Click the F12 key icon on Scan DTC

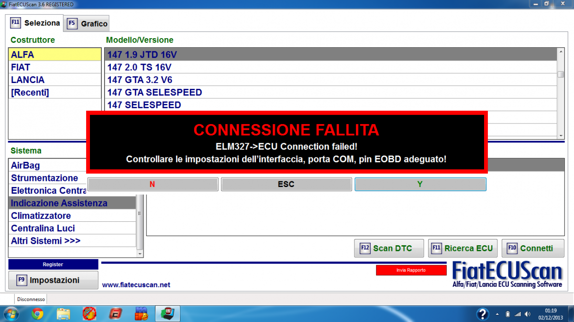click(365, 248)
